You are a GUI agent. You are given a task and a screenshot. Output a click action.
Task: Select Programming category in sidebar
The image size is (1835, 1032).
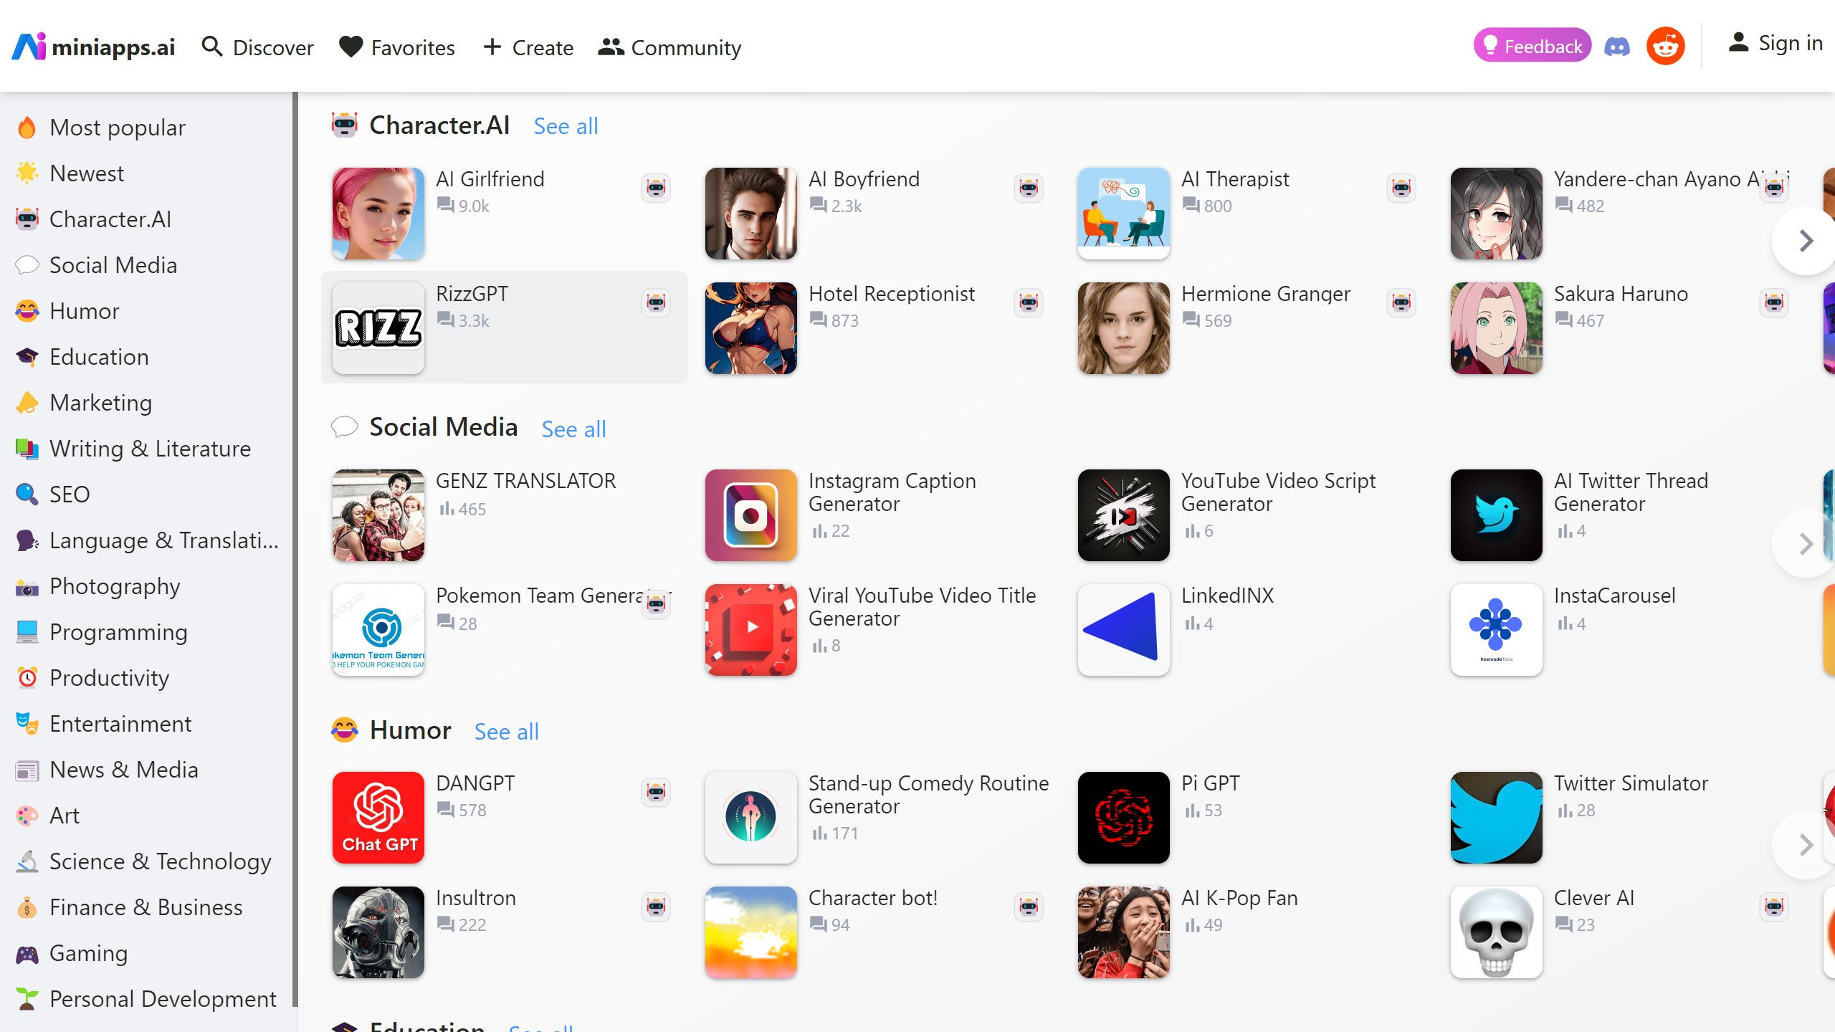[118, 632]
